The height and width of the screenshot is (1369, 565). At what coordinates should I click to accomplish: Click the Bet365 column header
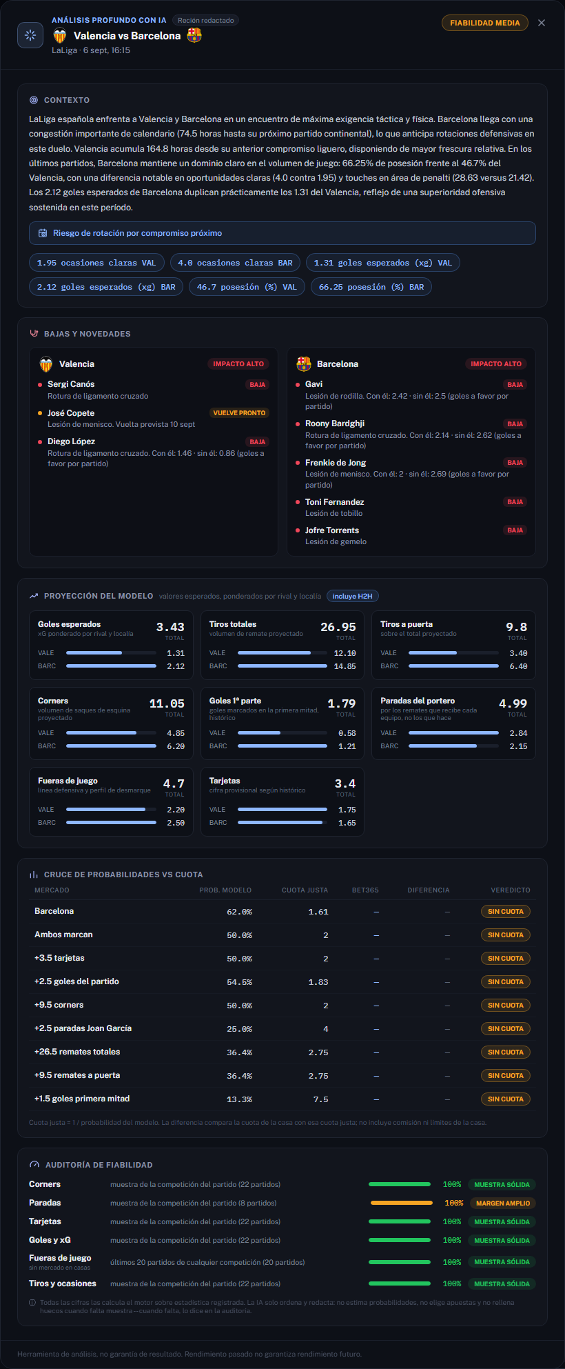[x=365, y=890]
